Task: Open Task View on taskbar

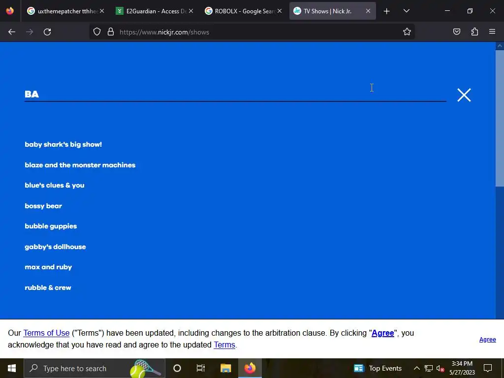Action: [201, 368]
